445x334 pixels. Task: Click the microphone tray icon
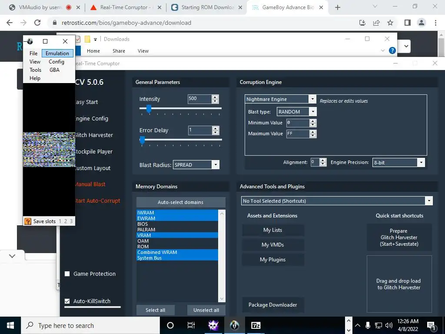368,325
